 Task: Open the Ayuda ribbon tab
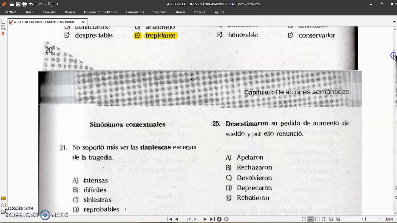[220, 12]
